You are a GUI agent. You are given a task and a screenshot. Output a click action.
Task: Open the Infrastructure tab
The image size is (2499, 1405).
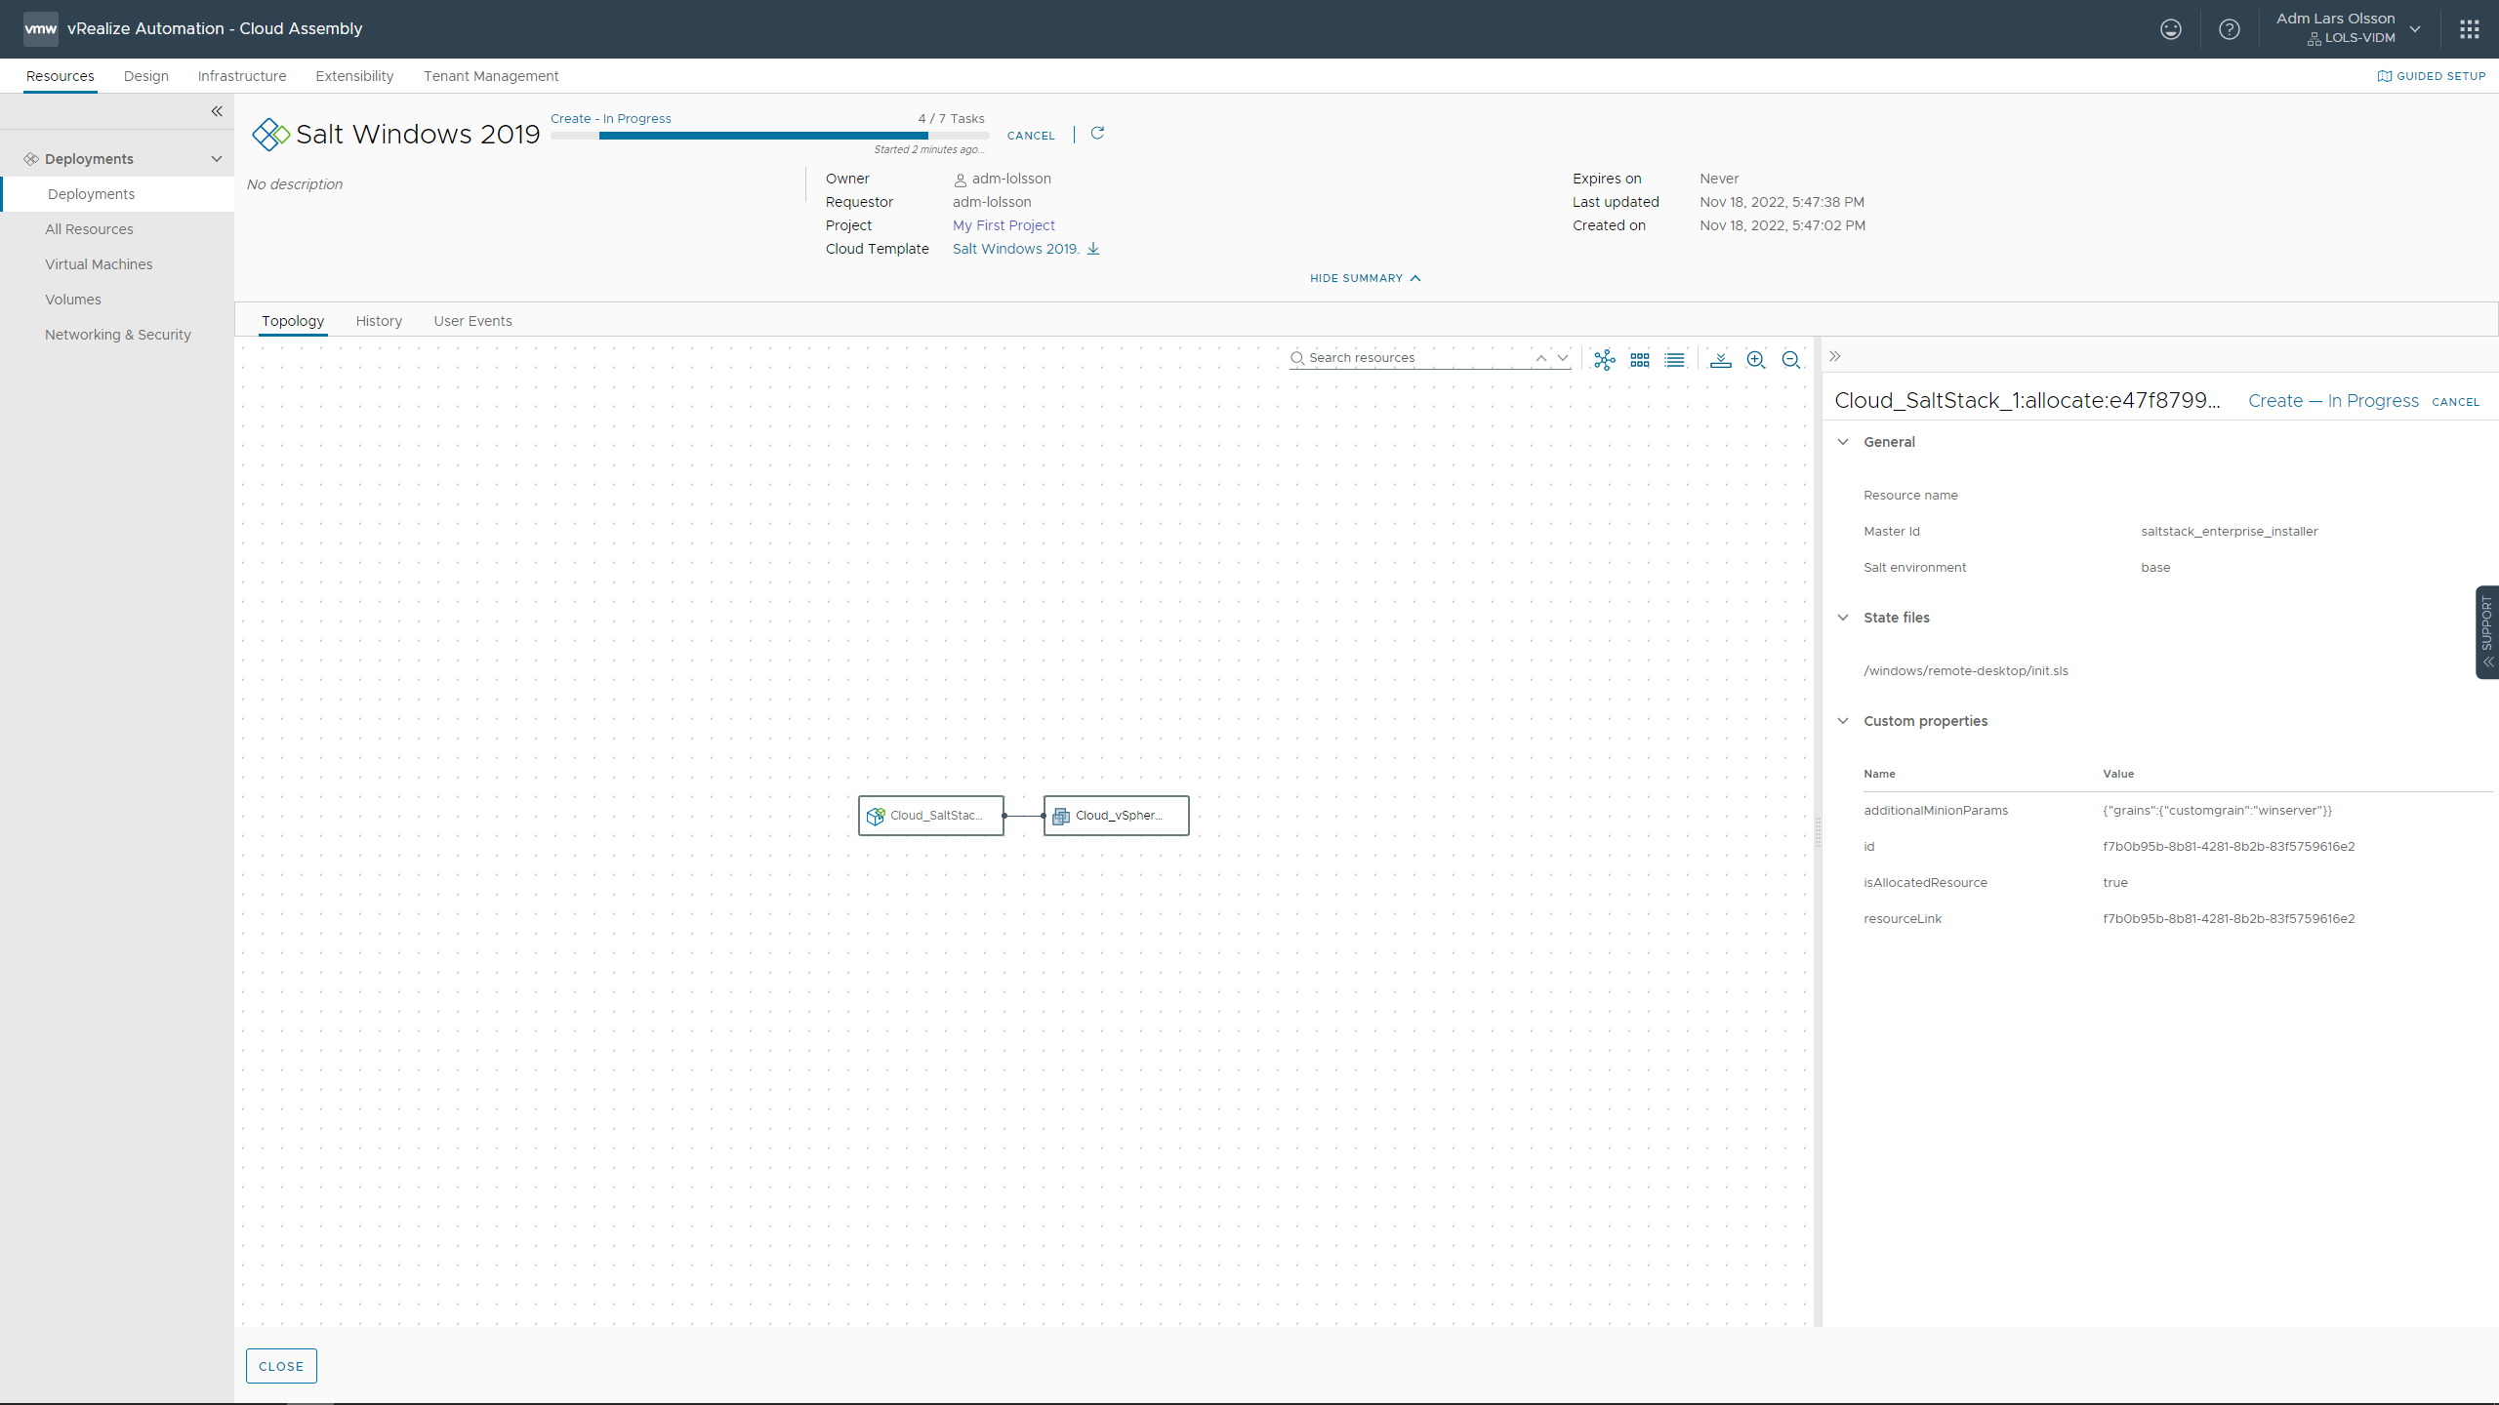click(242, 76)
